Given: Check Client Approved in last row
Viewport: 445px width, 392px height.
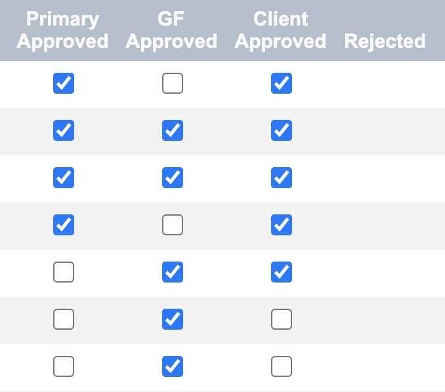Looking at the screenshot, I should [x=282, y=366].
